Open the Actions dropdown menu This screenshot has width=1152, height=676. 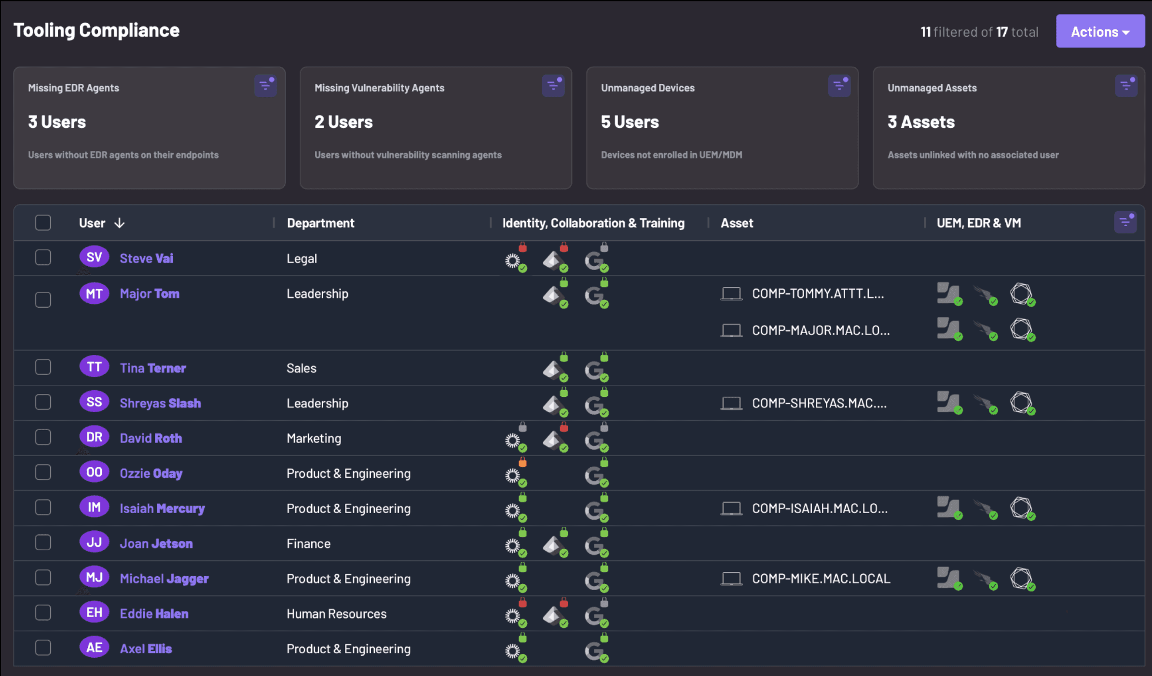click(1100, 31)
